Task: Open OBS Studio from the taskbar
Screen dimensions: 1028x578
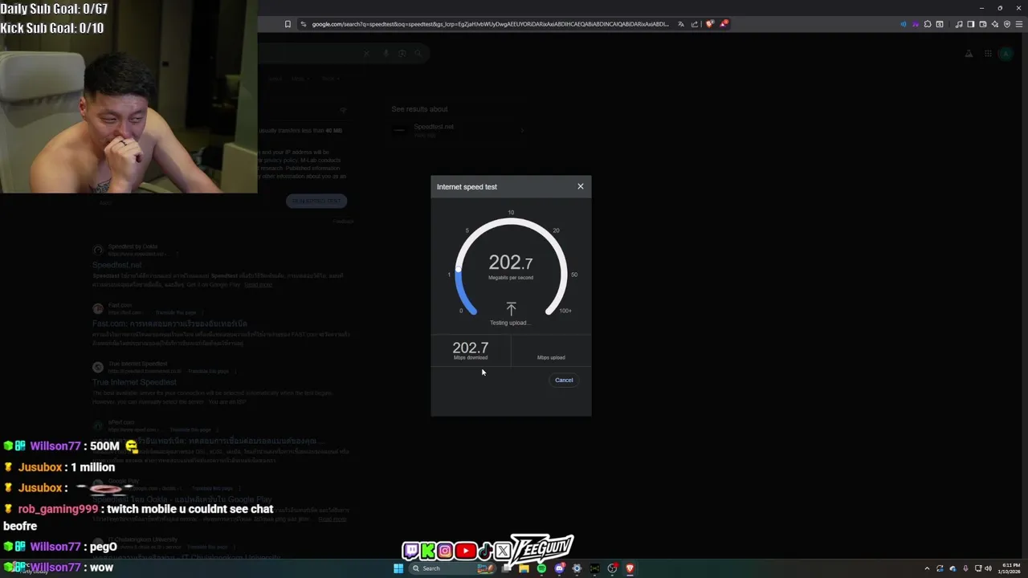Action: click(612, 568)
